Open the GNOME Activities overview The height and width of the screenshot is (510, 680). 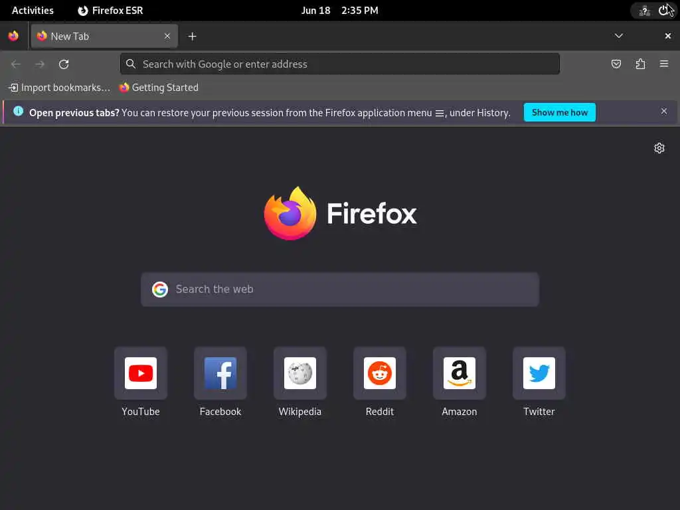click(33, 11)
